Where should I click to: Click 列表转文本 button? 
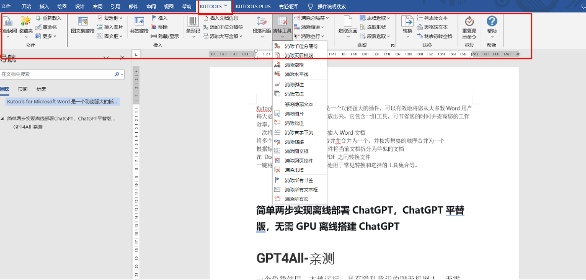click(x=432, y=17)
